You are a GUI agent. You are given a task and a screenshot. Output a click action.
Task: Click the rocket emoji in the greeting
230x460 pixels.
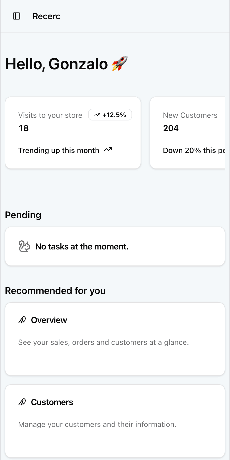point(120,64)
